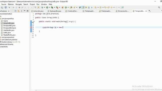Click the Next Edit Location arrow icon
The width and height of the screenshot is (162, 91).
[x=108, y=7]
